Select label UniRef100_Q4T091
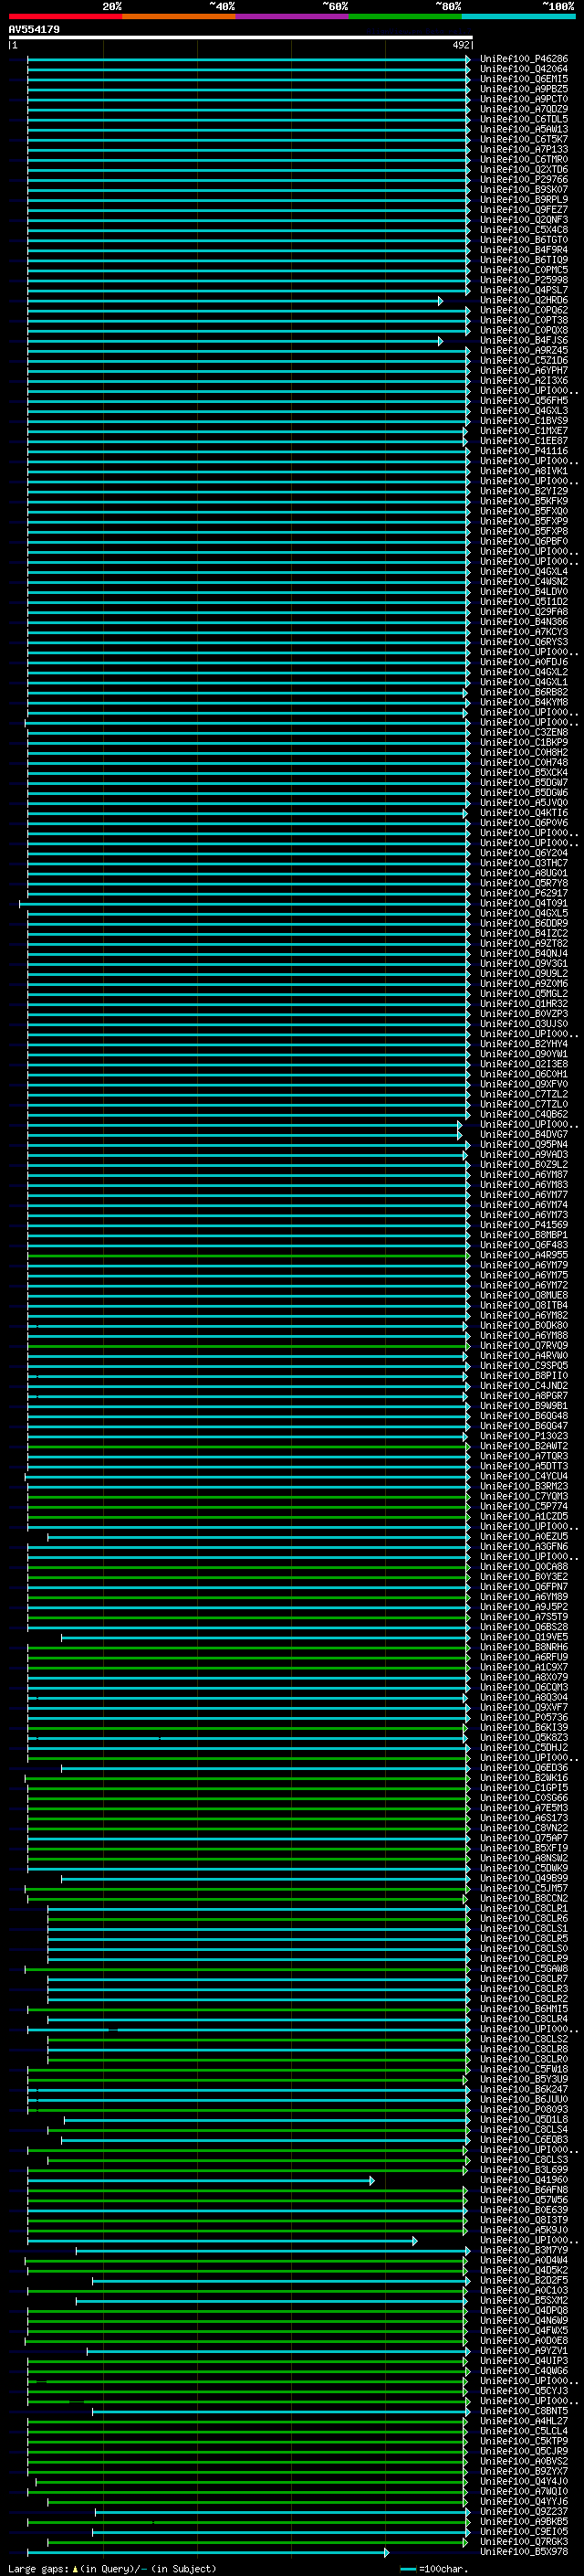The height and width of the screenshot is (2576, 584). 523,903
